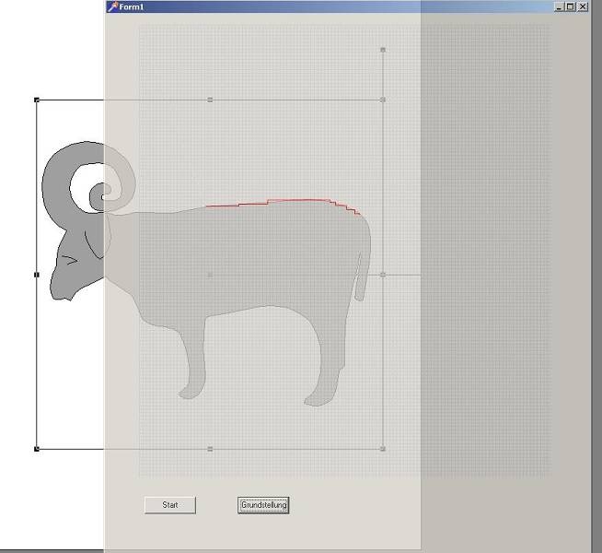
Task: Minimize the Form1 window
Action: tap(559, 6)
